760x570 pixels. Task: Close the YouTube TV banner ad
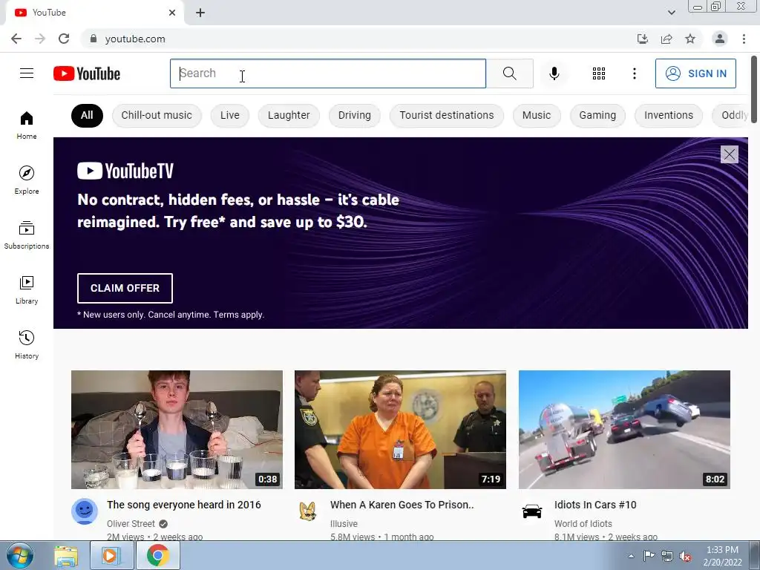729,154
